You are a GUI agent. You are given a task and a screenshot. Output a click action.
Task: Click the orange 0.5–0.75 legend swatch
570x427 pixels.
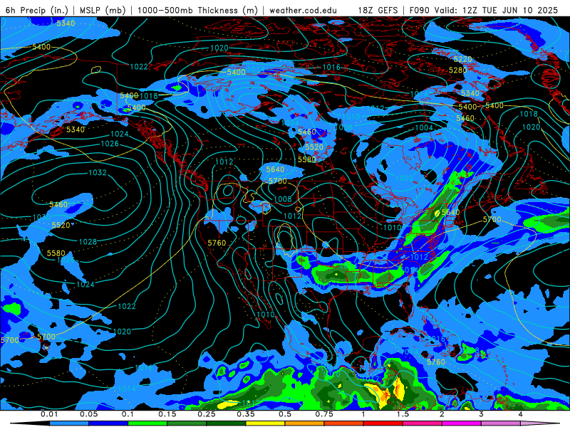[305, 423]
